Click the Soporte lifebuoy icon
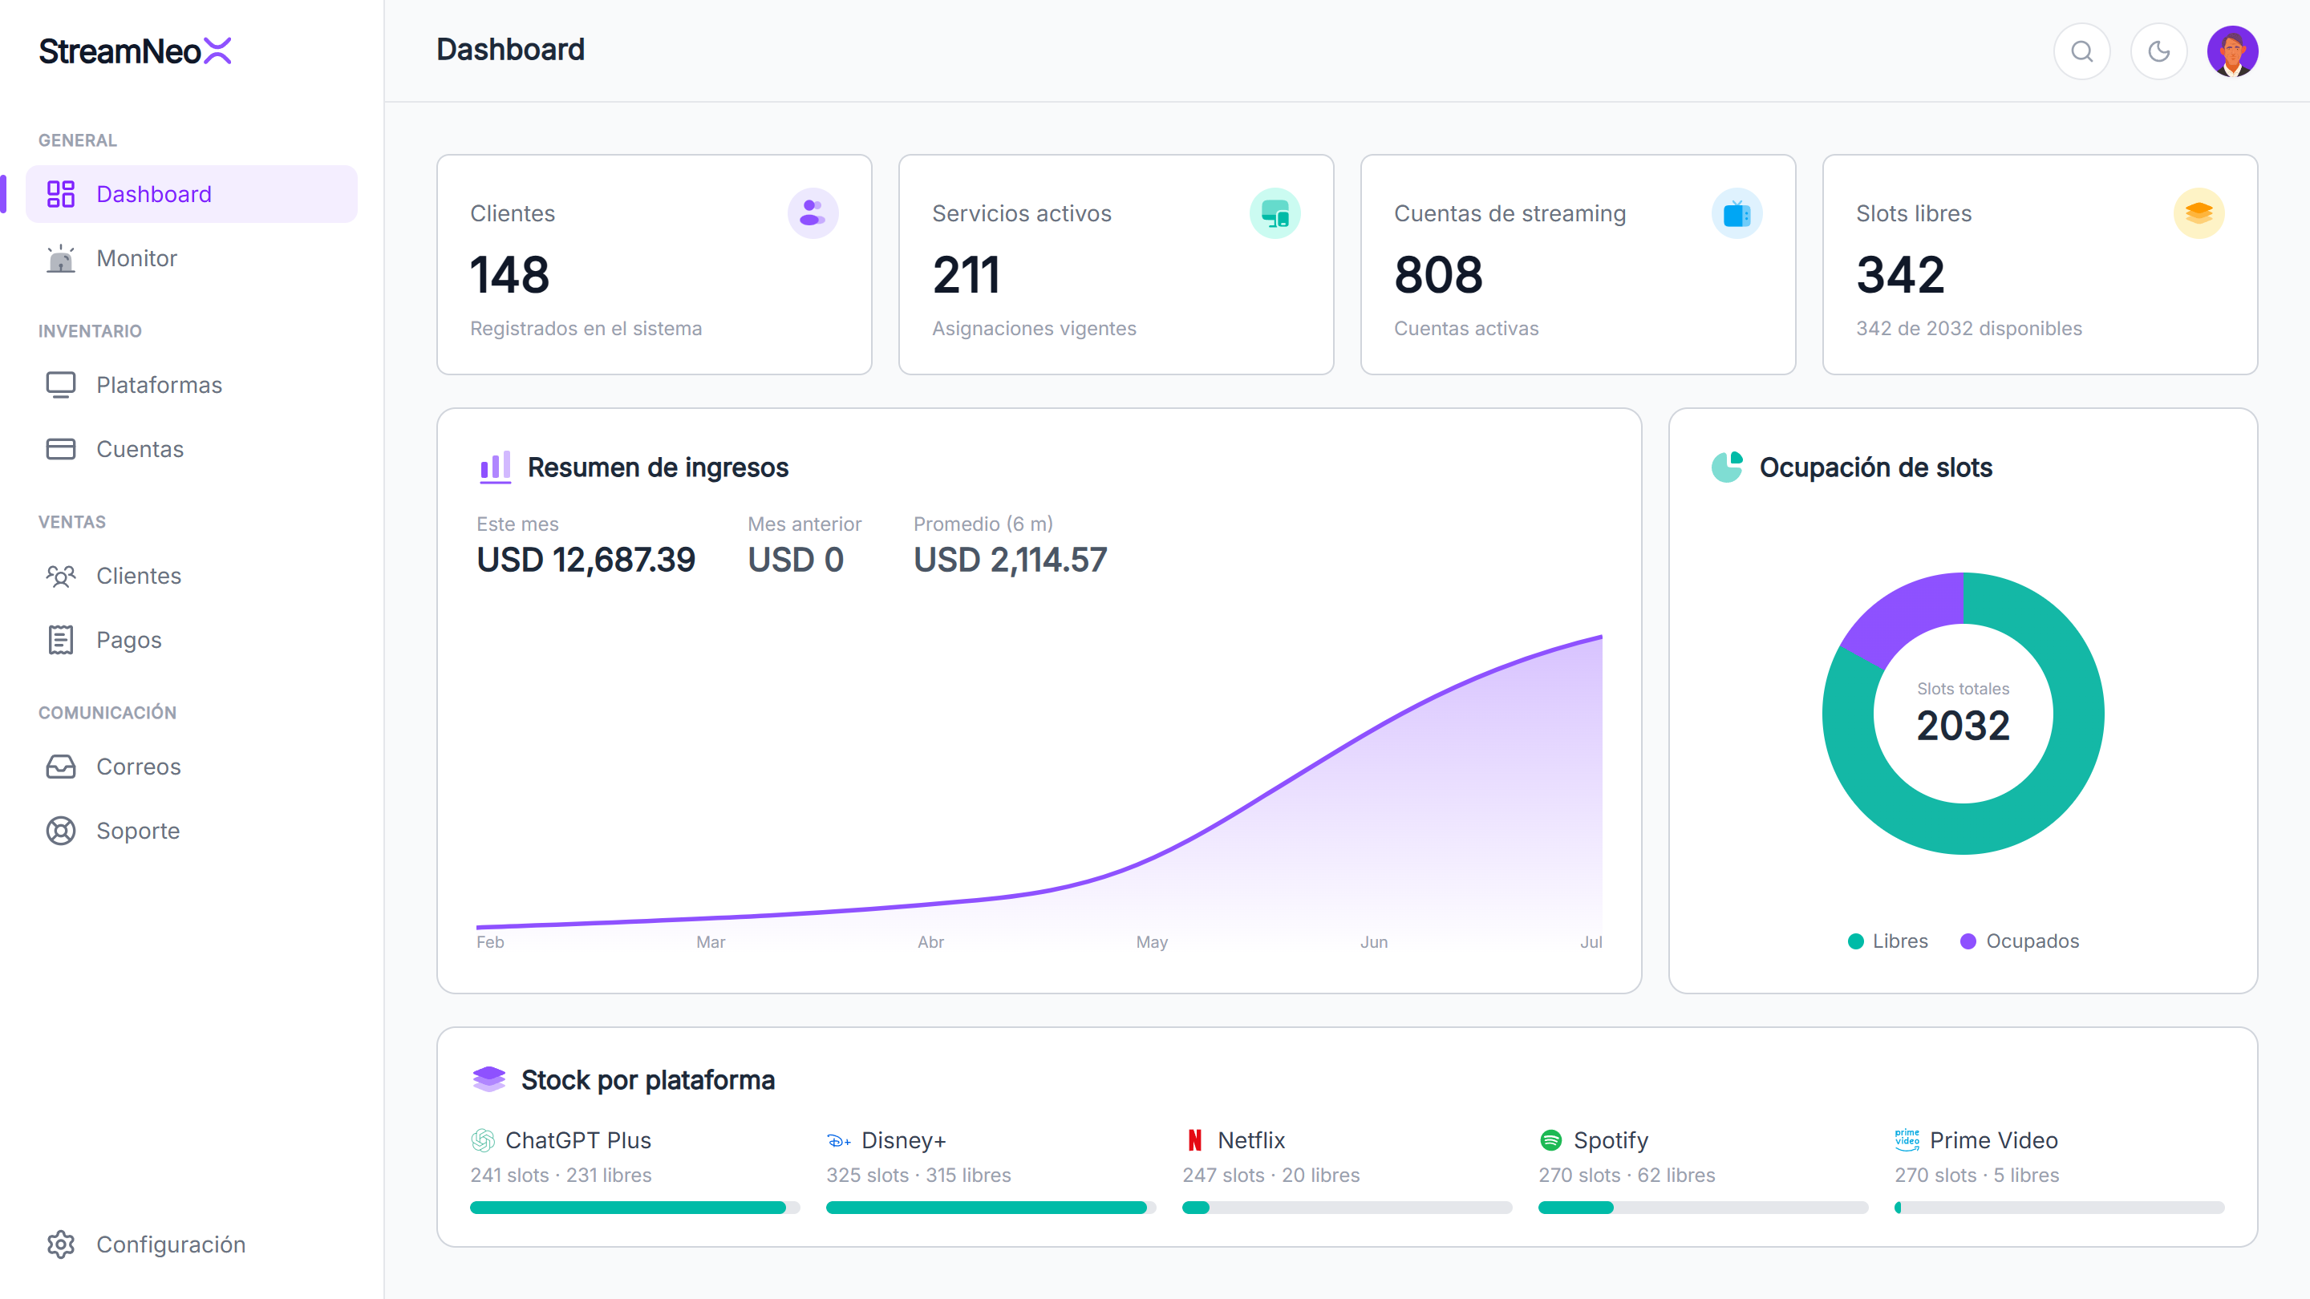Viewport: 2310px width, 1299px height. 61,831
